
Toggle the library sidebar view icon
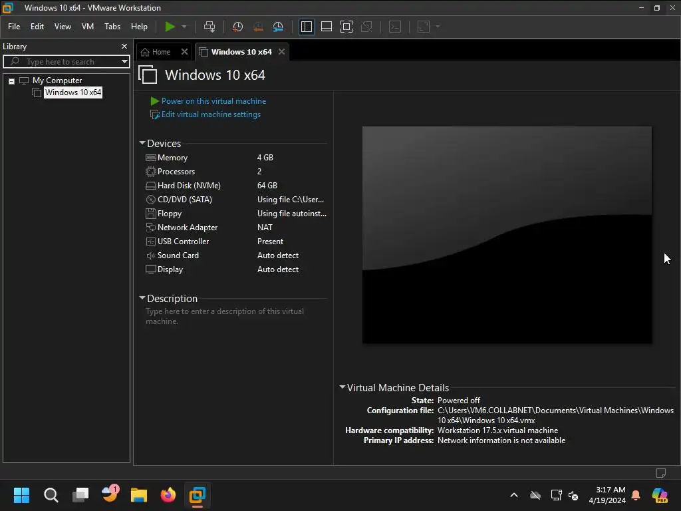coord(306,27)
